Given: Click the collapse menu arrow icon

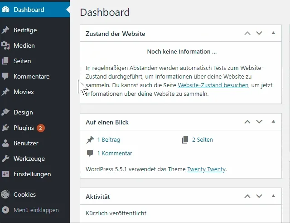Looking at the screenshot, I should [5, 210].
